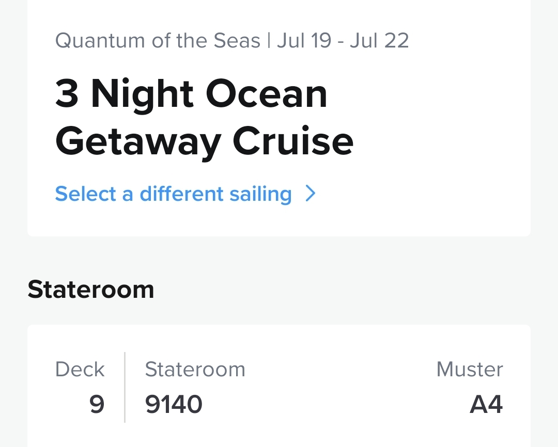This screenshot has height=447, width=558.
Task: Tap the Deck label in stateroom card
Action: click(x=80, y=370)
